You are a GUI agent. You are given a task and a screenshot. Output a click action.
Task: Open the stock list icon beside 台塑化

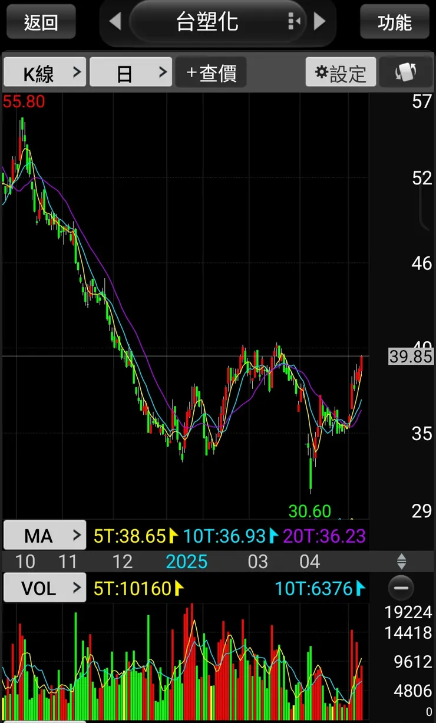click(294, 22)
